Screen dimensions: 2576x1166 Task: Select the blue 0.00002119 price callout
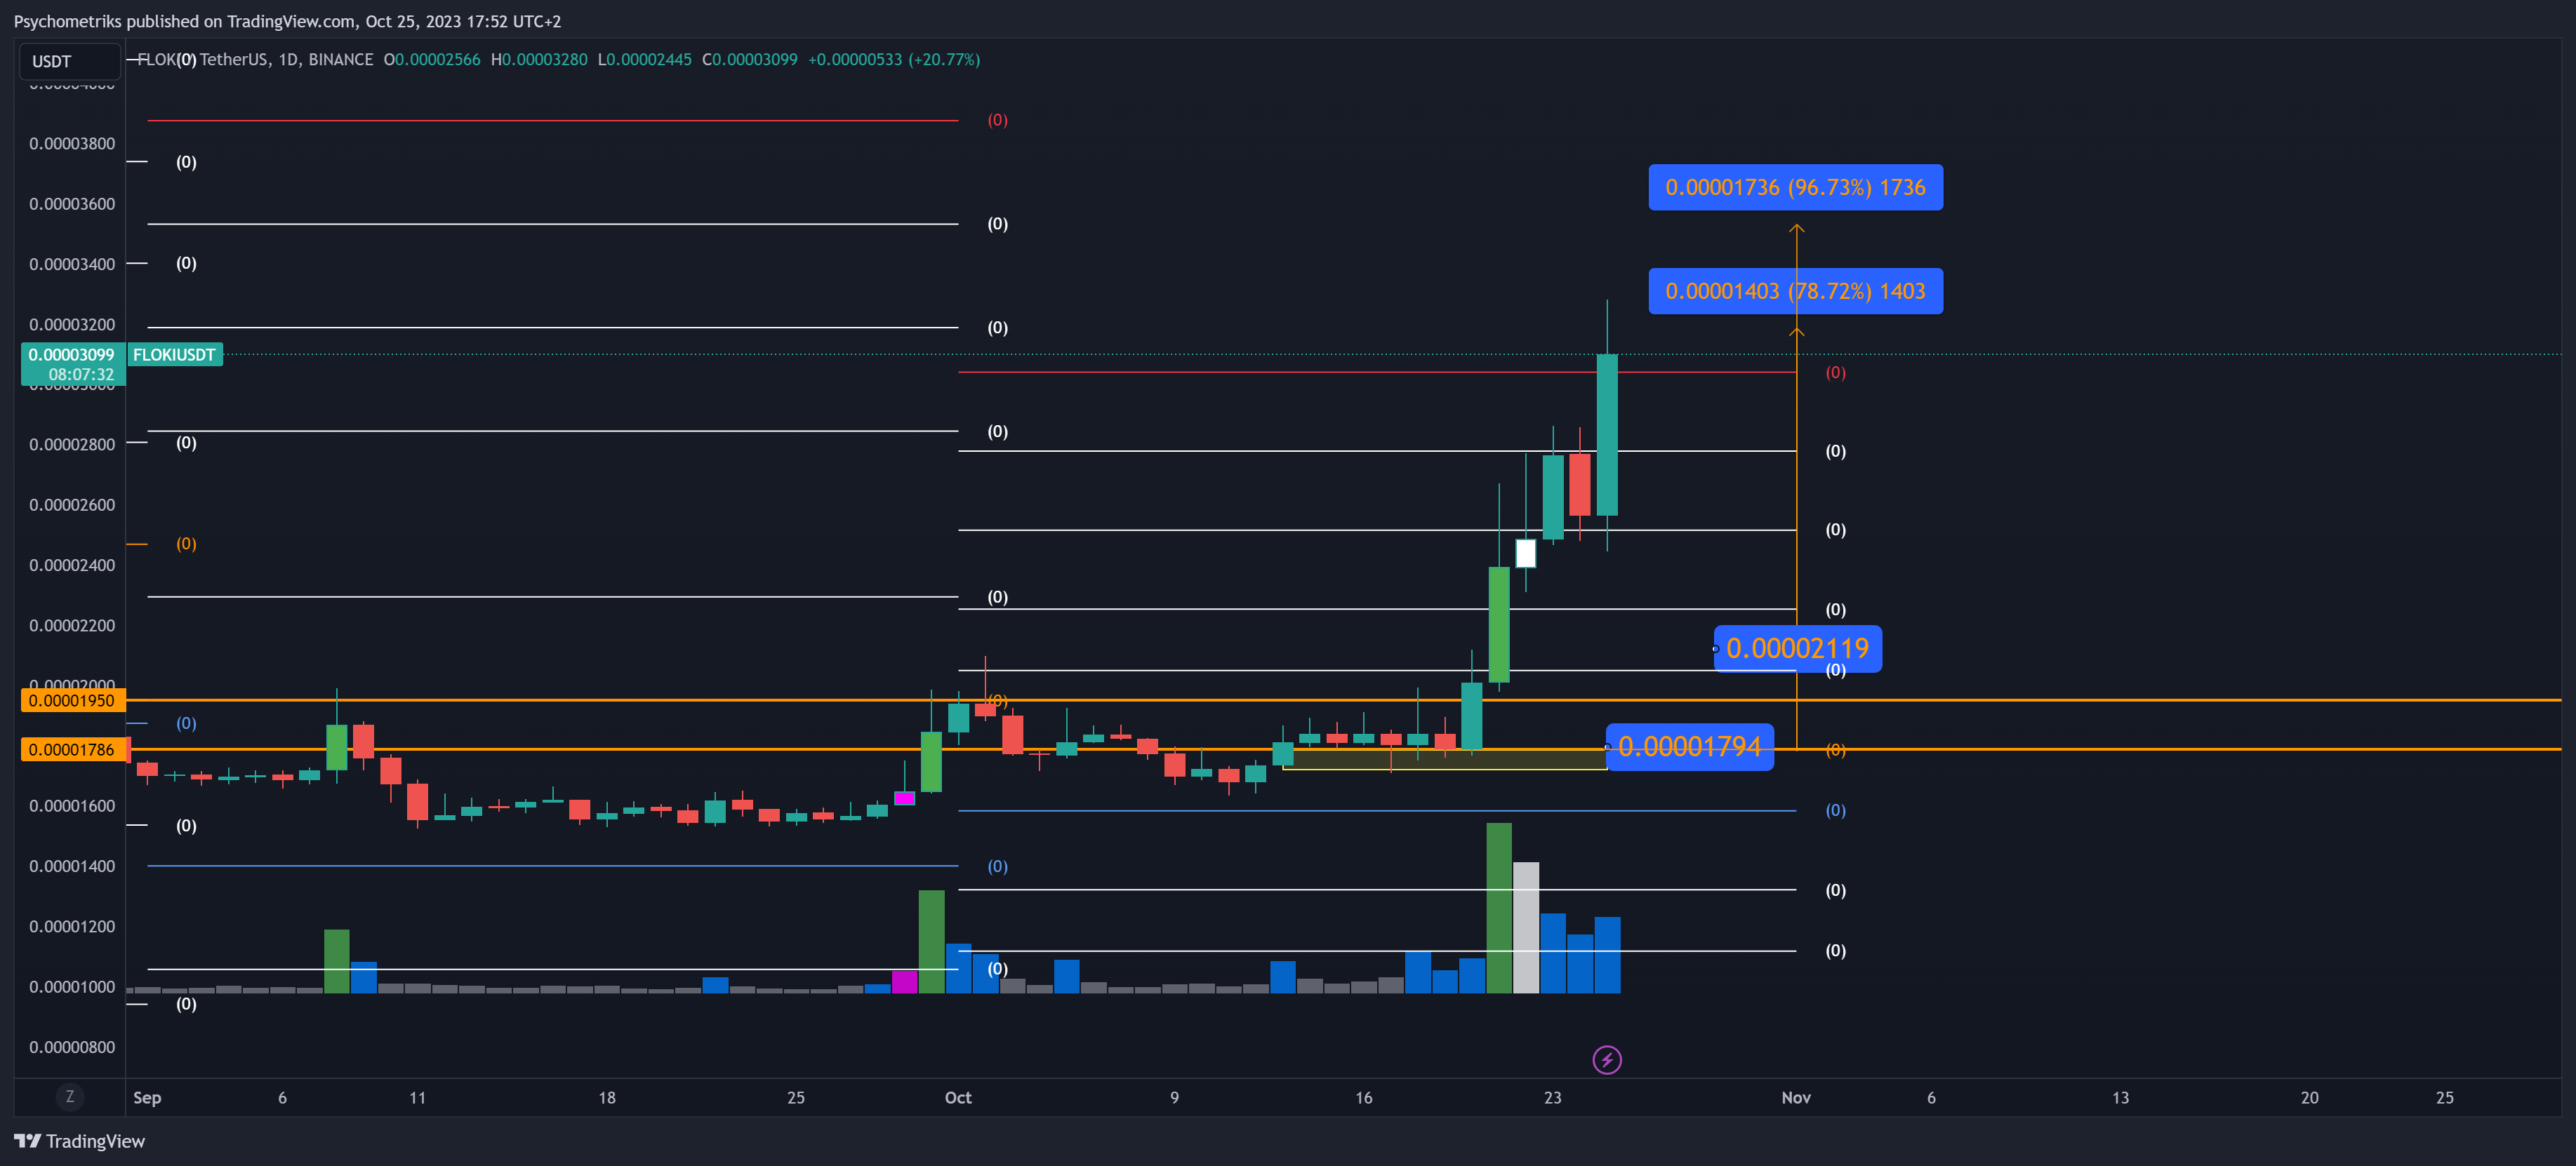[x=1797, y=648]
